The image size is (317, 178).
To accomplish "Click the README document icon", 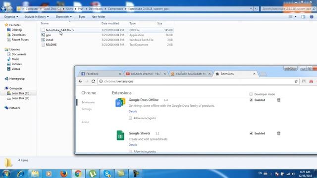I will click(x=43, y=44).
